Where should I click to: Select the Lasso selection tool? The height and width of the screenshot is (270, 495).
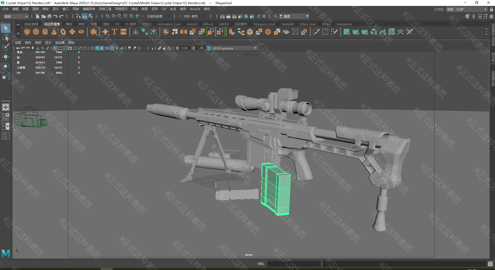pos(5,38)
